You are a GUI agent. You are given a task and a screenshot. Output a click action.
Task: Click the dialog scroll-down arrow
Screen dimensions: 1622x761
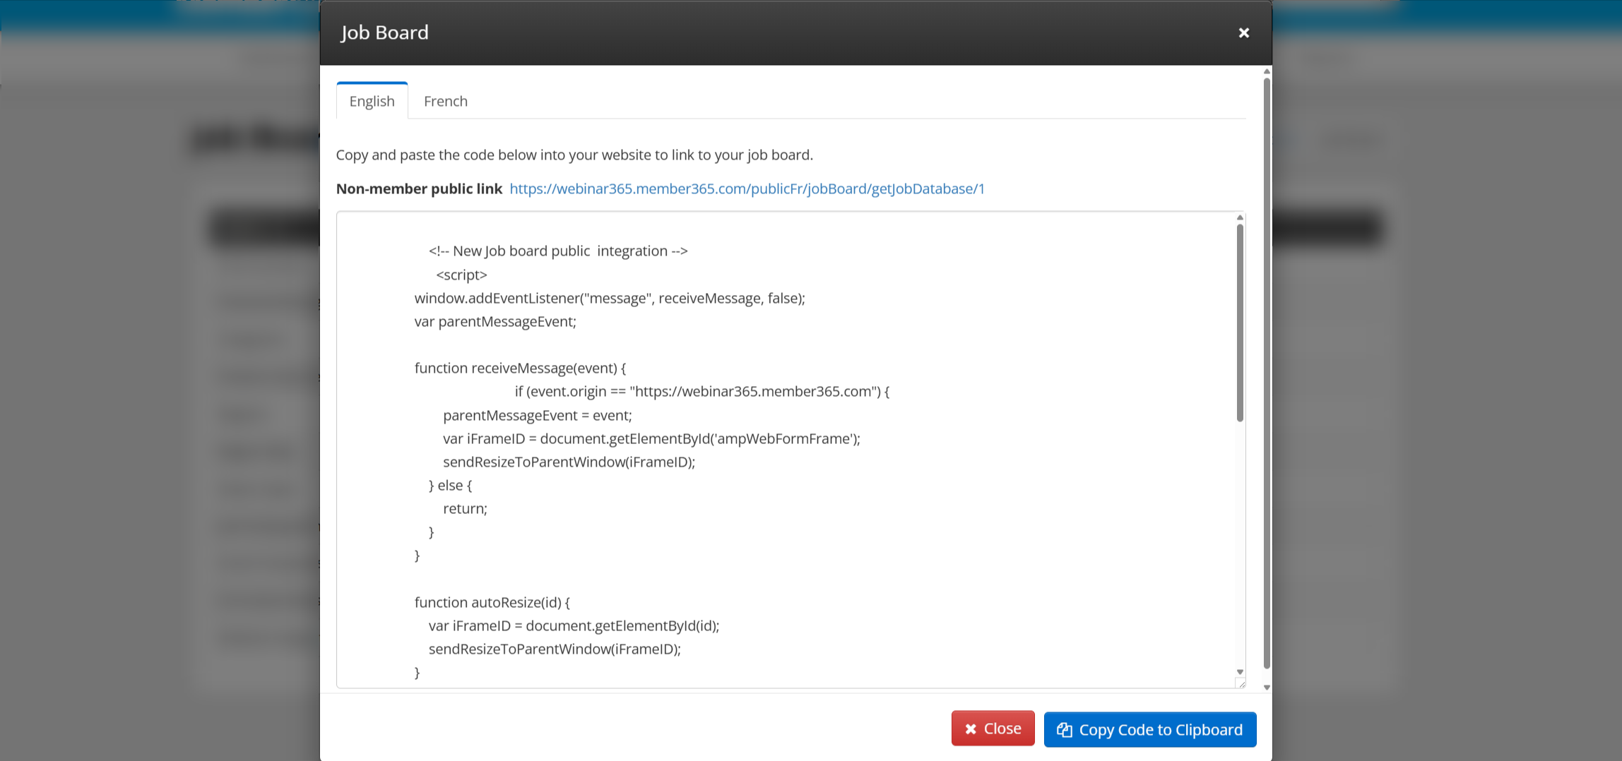coord(1267,687)
